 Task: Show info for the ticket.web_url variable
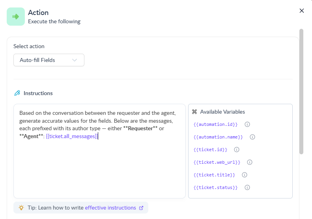pyautogui.click(x=250, y=162)
